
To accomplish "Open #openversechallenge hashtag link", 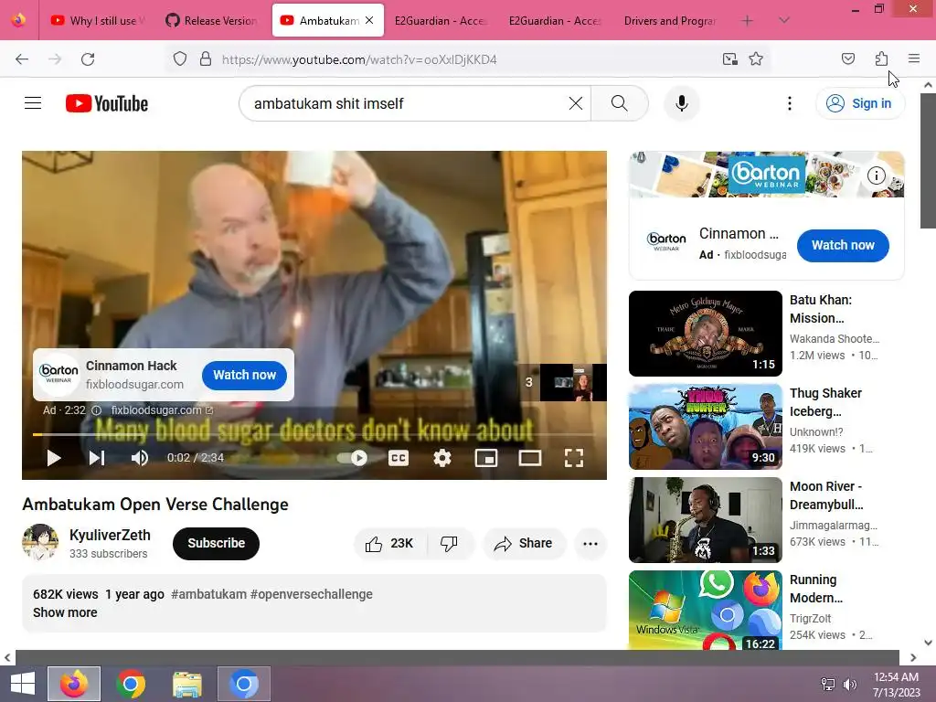I will 311,594.
